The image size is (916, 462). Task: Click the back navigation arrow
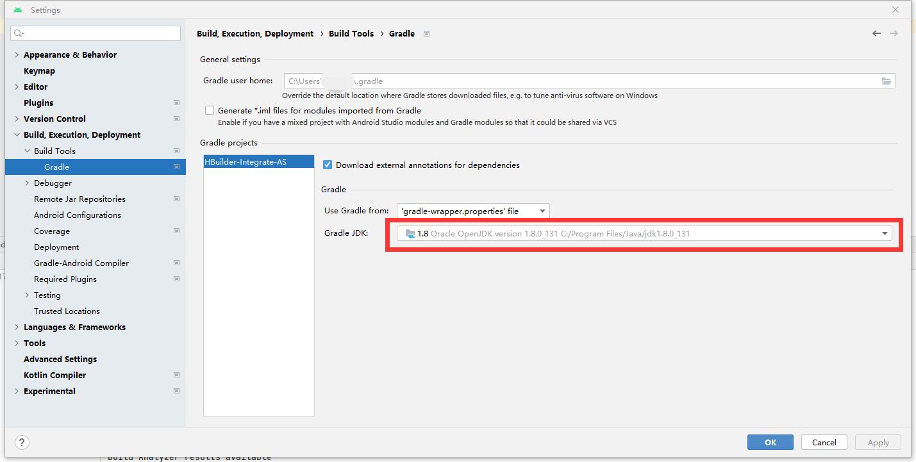pyautogui.click(x=876, y=33)
